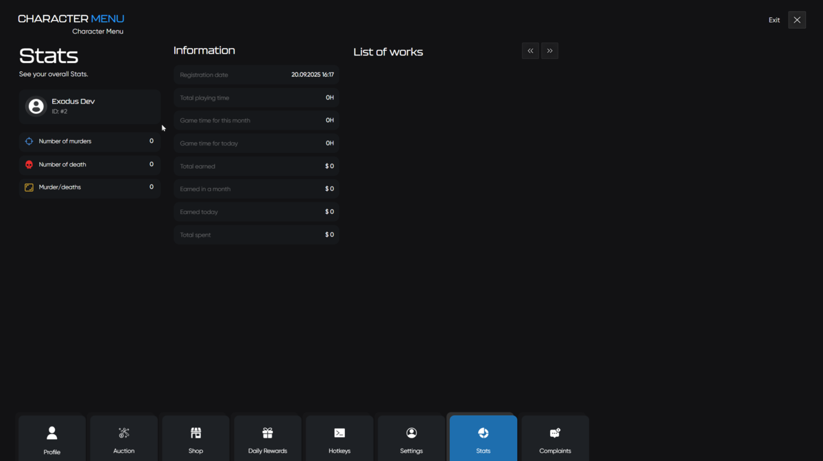Click Game time for today row
Viewport: 823px width, 461px height.
click(x=257, y=143)
